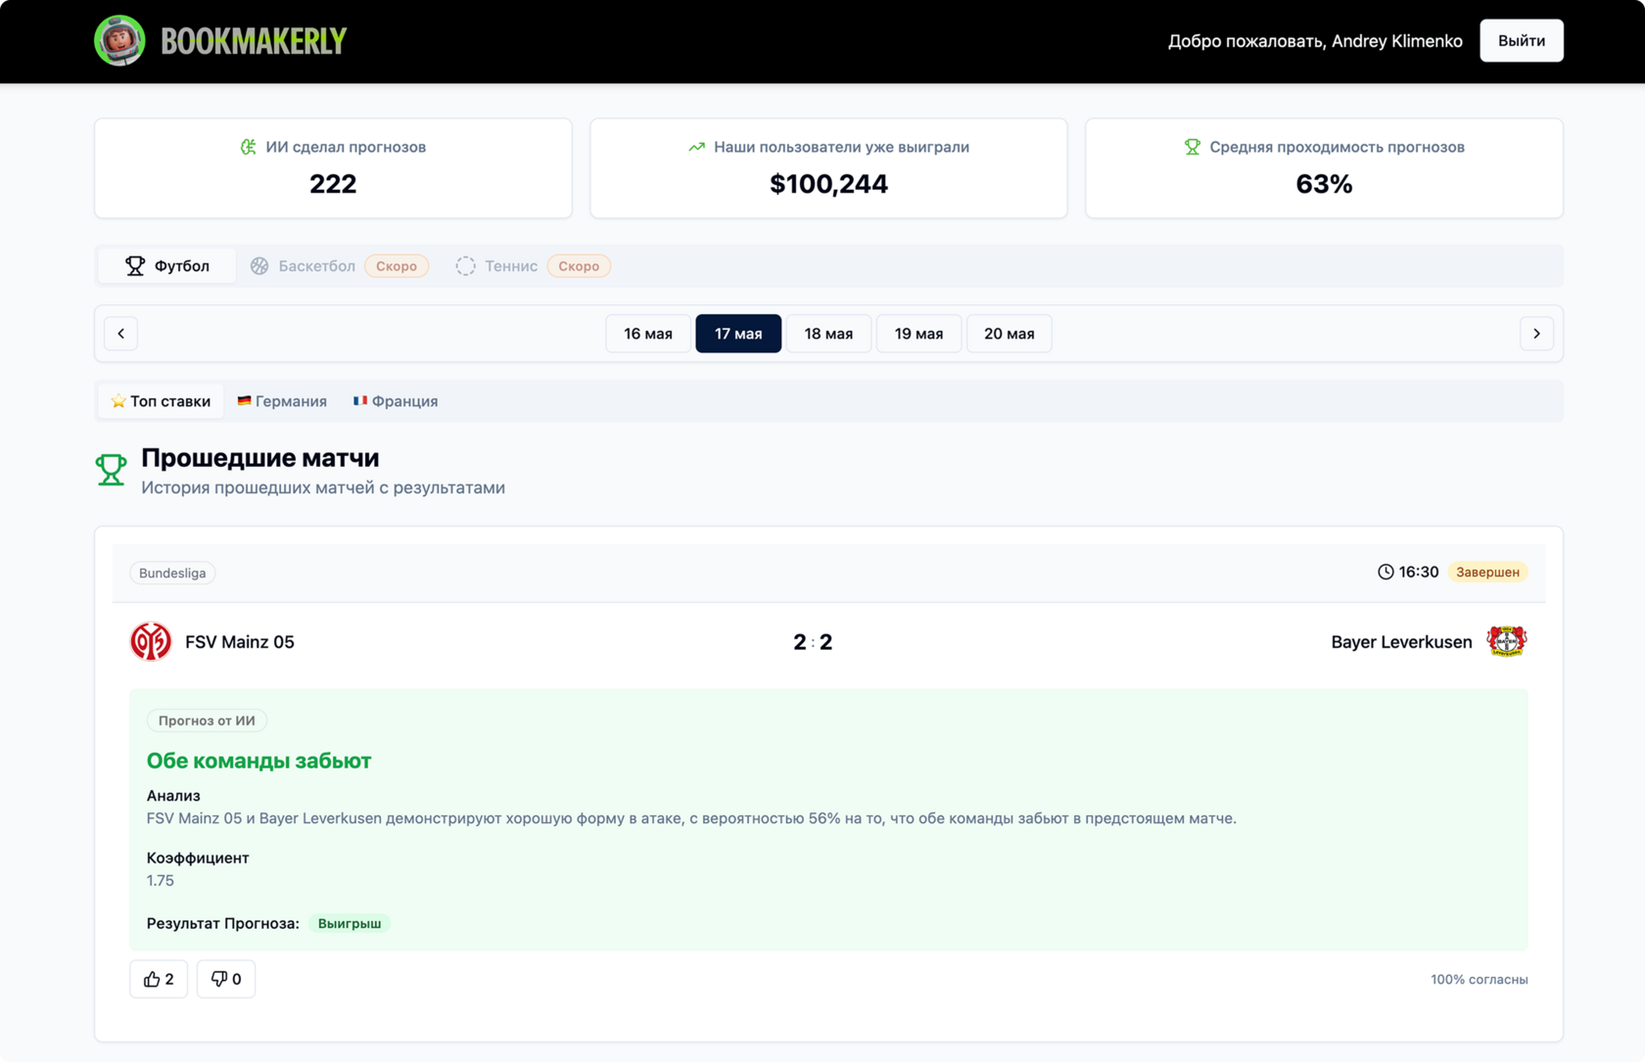Click the Bookmakerly astronaut logo avatar
This screenshot has height=1062, width=1645.
(119, 41)
